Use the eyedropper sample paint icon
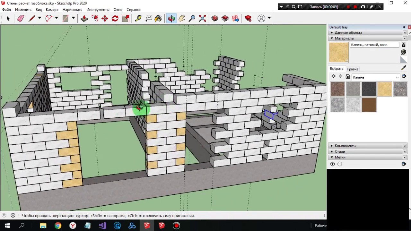Screen dimensions: 411x231 pyautogui.click(x=404, y=68)
